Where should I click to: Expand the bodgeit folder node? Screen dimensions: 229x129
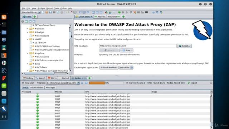pyautogui.click(x=27, y=32)
